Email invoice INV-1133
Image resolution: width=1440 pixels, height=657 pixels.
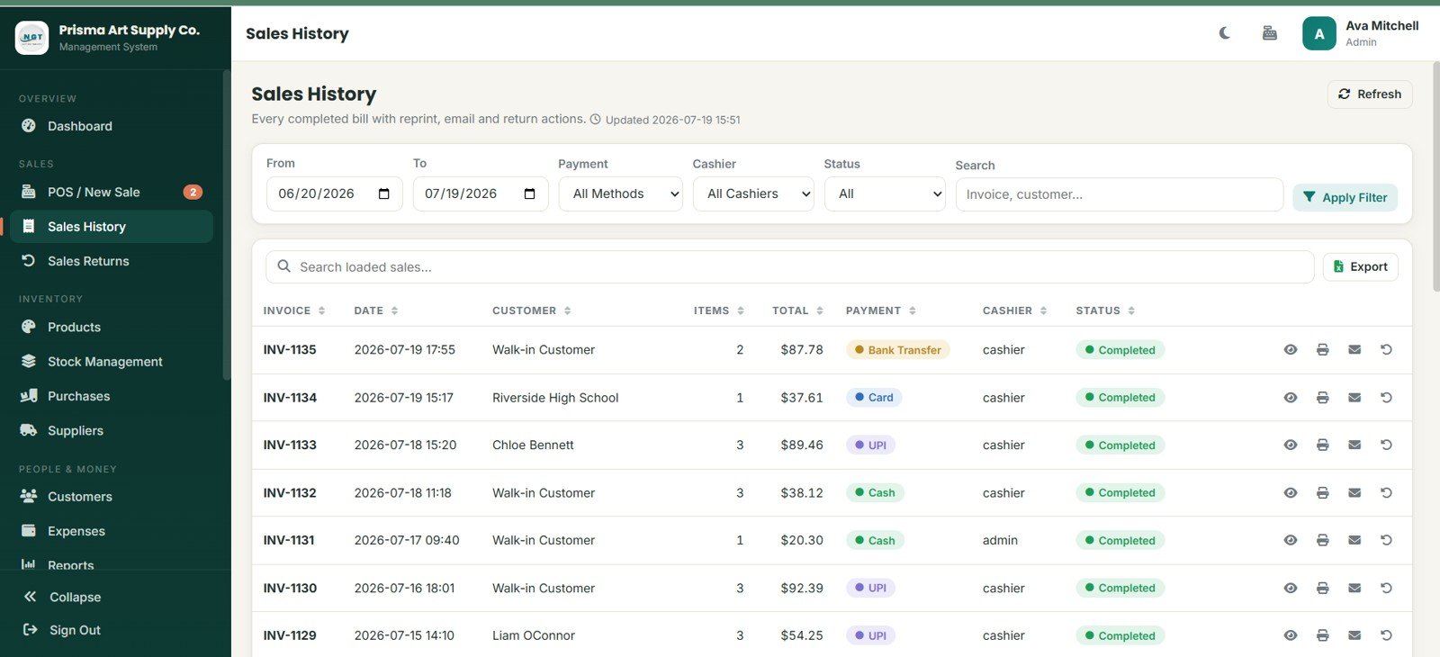pyautogui.click(x=1354, y=445)
